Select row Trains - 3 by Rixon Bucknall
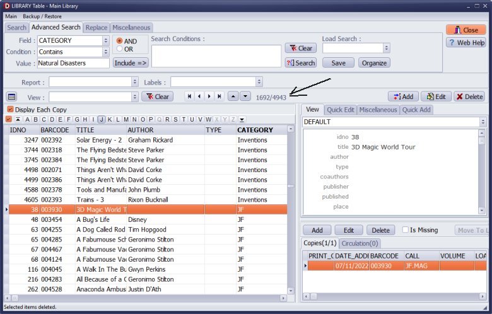Viewport: 492px width, 314px height. pyautogui.click(x=148, y=199)
